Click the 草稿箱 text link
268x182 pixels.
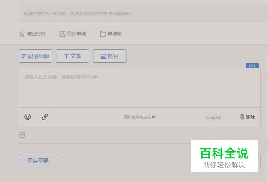[x=115, y=34]
